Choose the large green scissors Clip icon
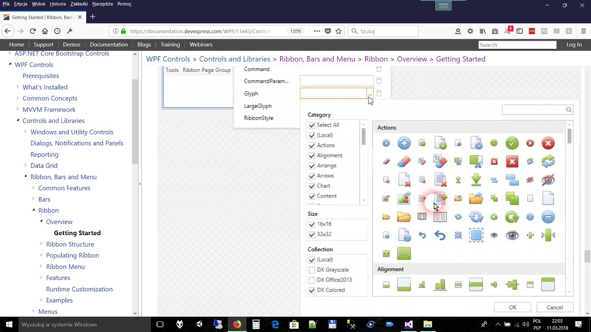591x332 pixels. 476,161
